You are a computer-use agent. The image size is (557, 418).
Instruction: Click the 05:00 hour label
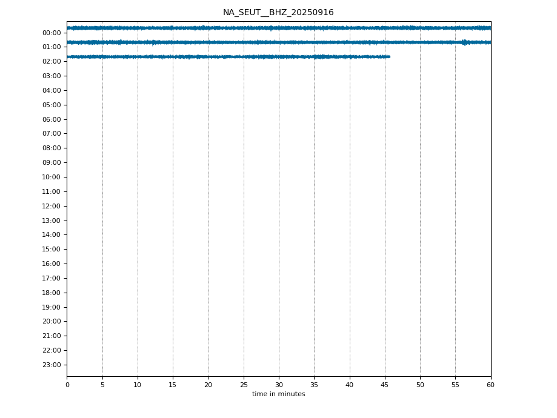coord(52,105)
